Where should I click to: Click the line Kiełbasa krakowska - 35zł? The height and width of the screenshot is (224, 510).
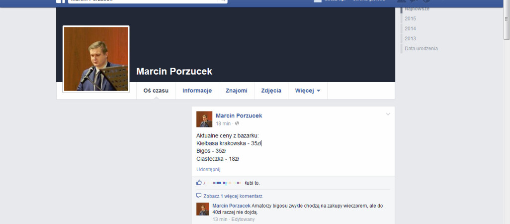(229, 143)
